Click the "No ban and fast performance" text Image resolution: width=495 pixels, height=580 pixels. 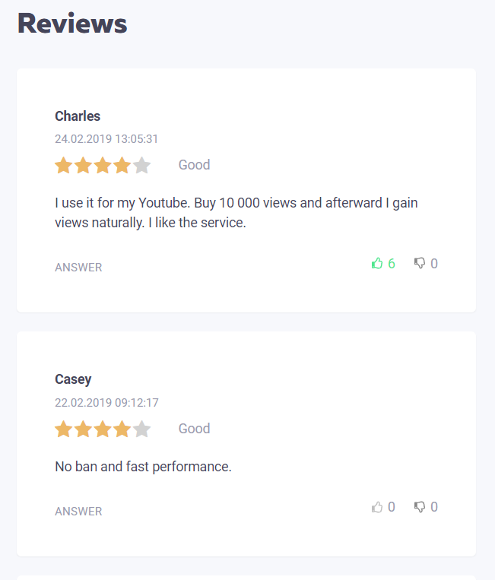[x=143, y=466]
